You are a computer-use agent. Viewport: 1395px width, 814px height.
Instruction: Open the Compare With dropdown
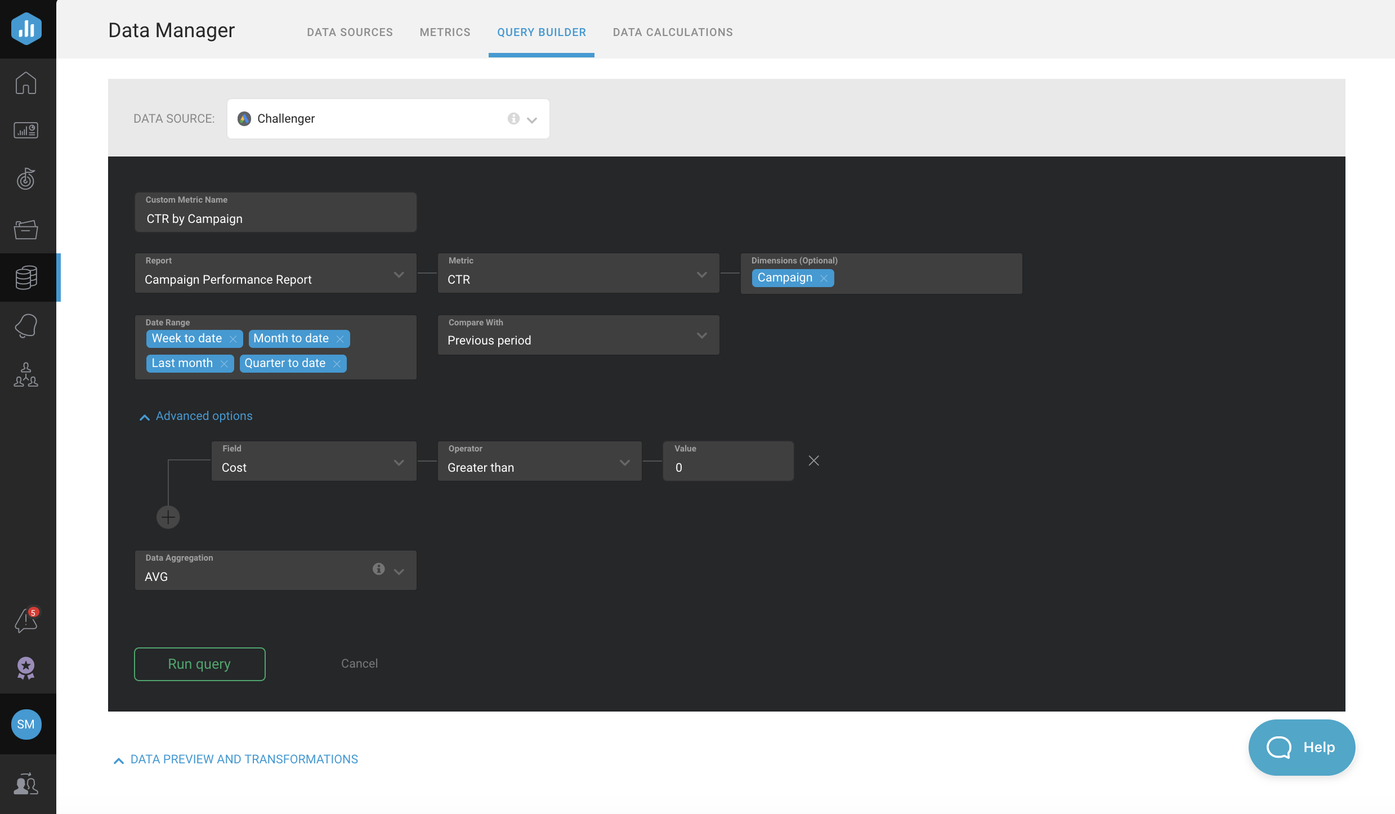tap(578, 335)
